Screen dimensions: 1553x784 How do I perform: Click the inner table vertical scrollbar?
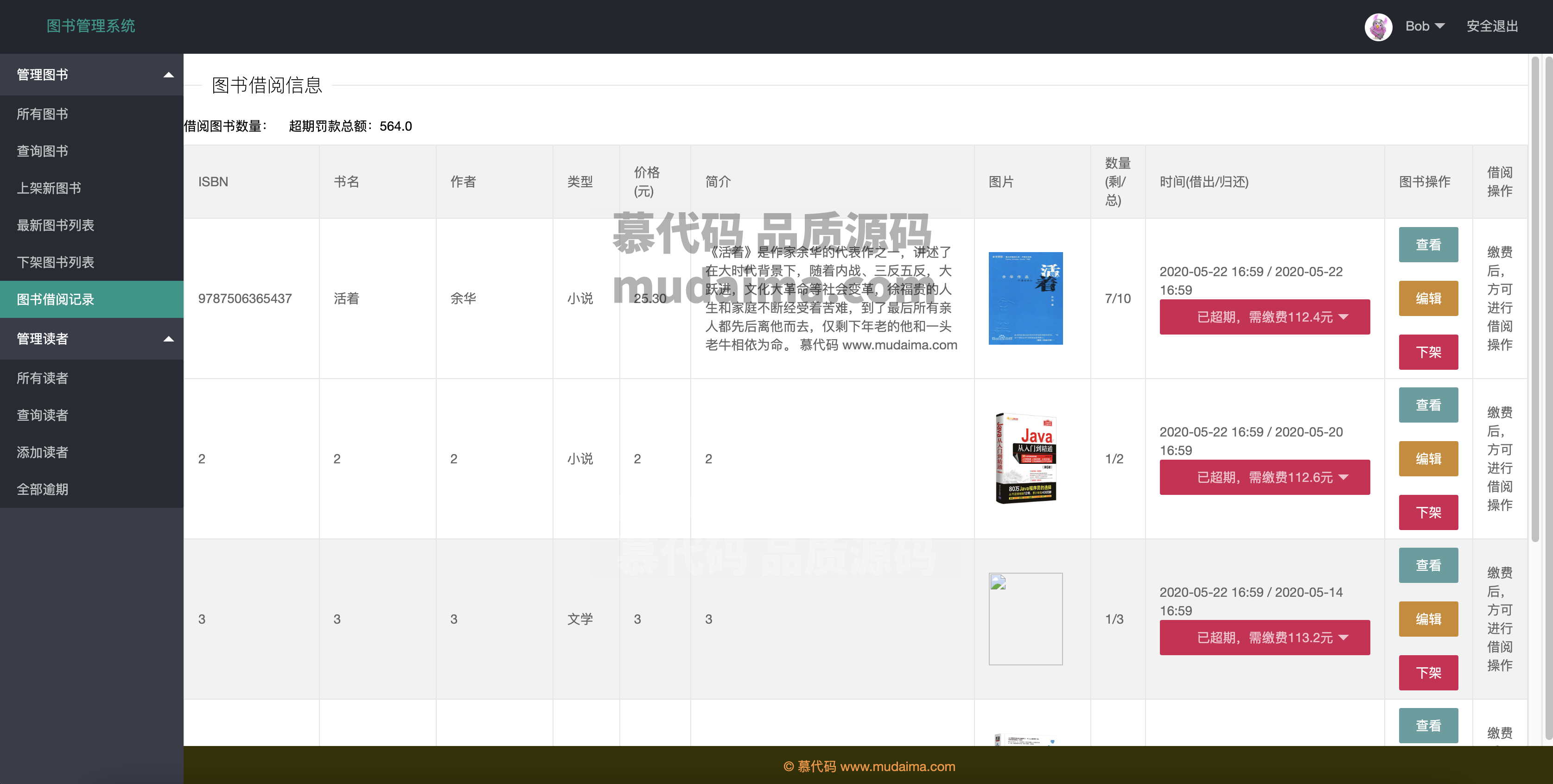coord(1535,299)
